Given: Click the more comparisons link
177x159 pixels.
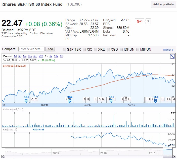Looking at the screenshot, I should 168,50.
